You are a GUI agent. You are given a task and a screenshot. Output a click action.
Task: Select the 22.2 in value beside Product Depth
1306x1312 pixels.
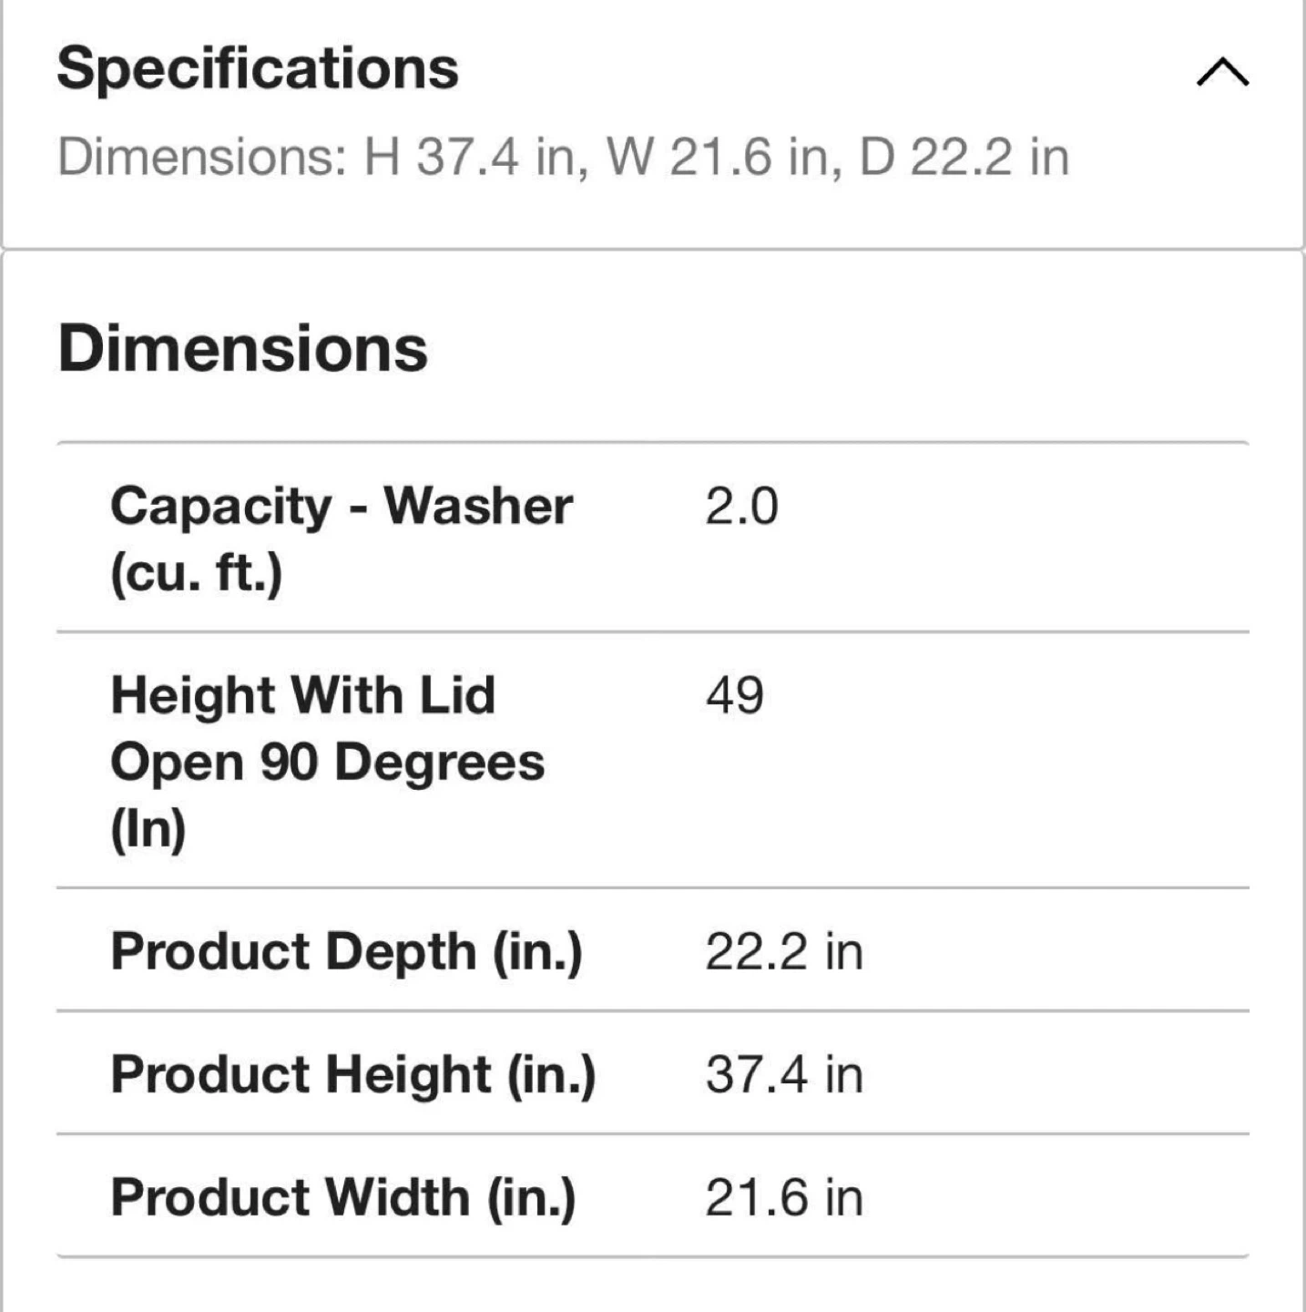click(x=783, y=951)
